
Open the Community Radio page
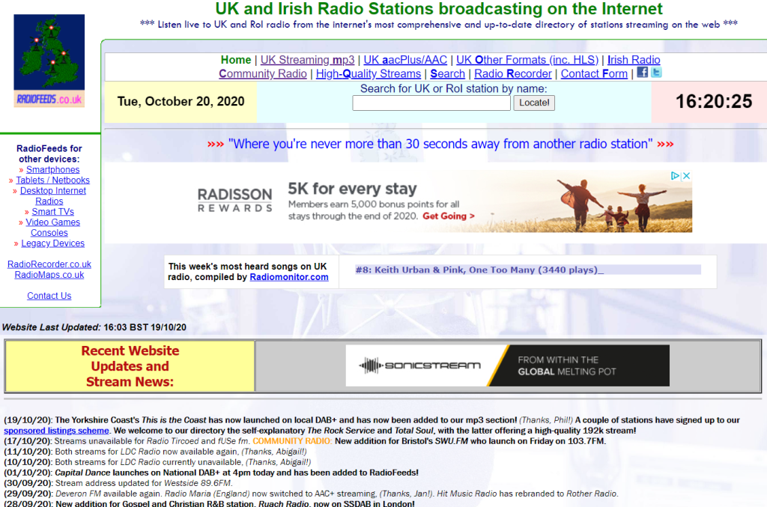pyautogui.click(x=263, y=73)
